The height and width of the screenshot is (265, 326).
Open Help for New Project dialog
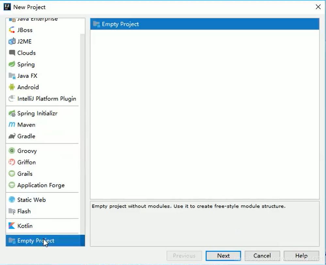[x=301, y=256]
